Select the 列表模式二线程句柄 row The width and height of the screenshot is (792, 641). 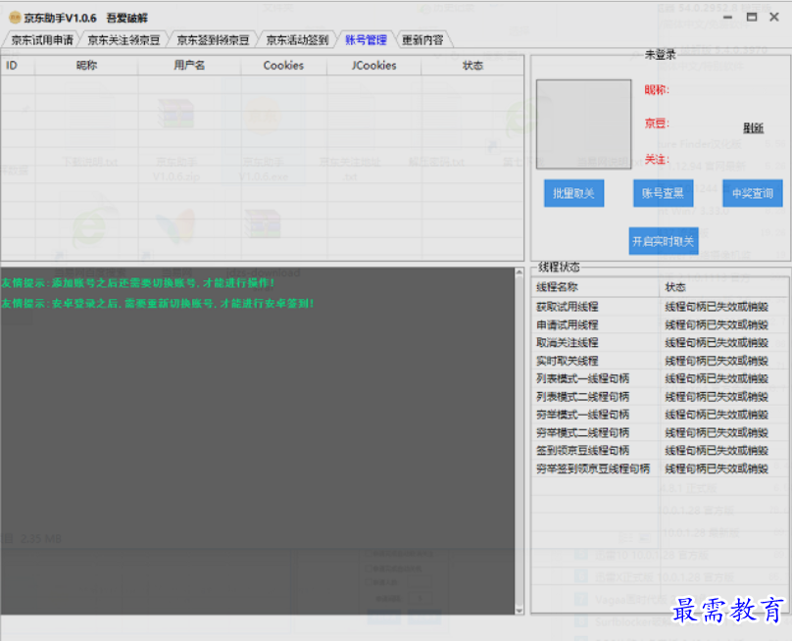660,397
